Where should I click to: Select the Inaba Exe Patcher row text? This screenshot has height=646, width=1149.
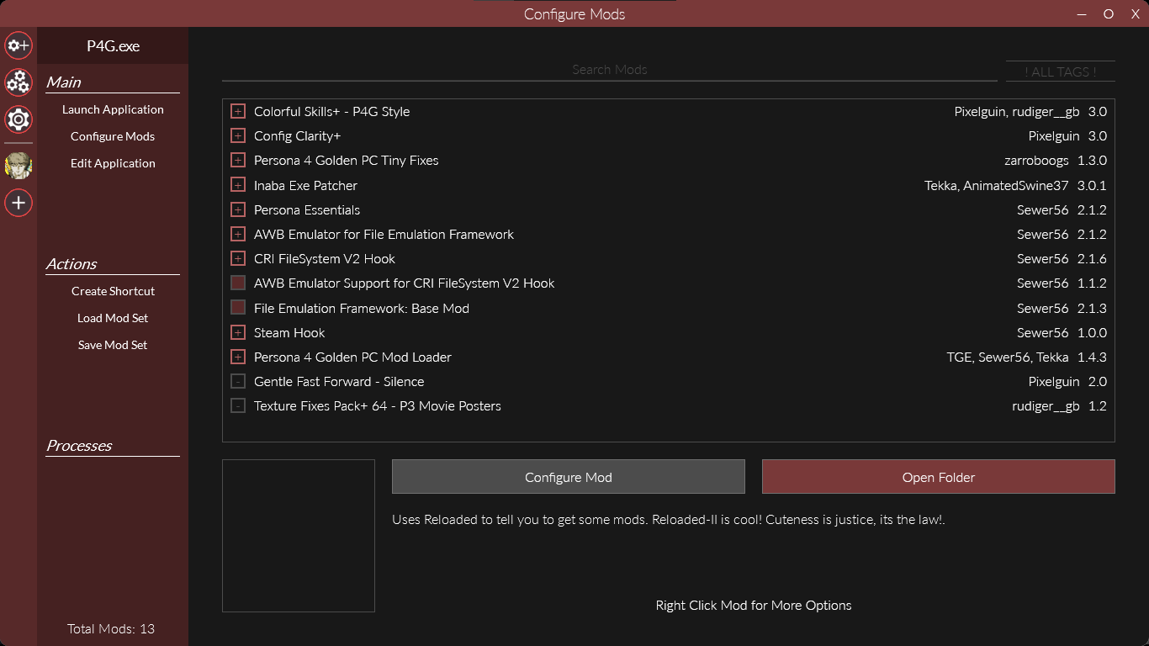pos(305,185)
